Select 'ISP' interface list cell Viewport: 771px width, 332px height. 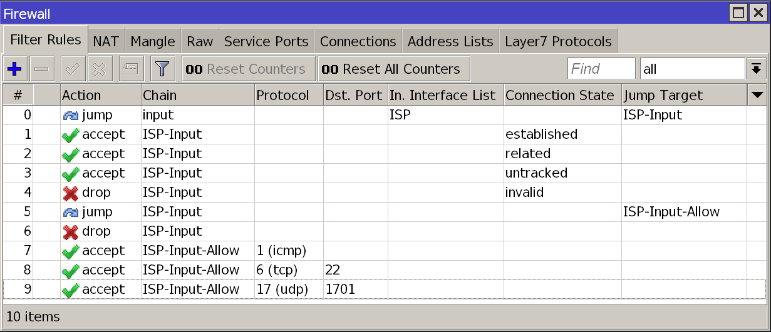point(445,115)
